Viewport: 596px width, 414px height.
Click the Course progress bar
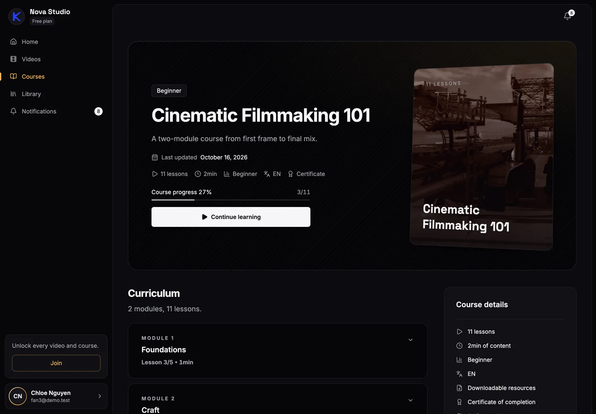tap(231, 200)
